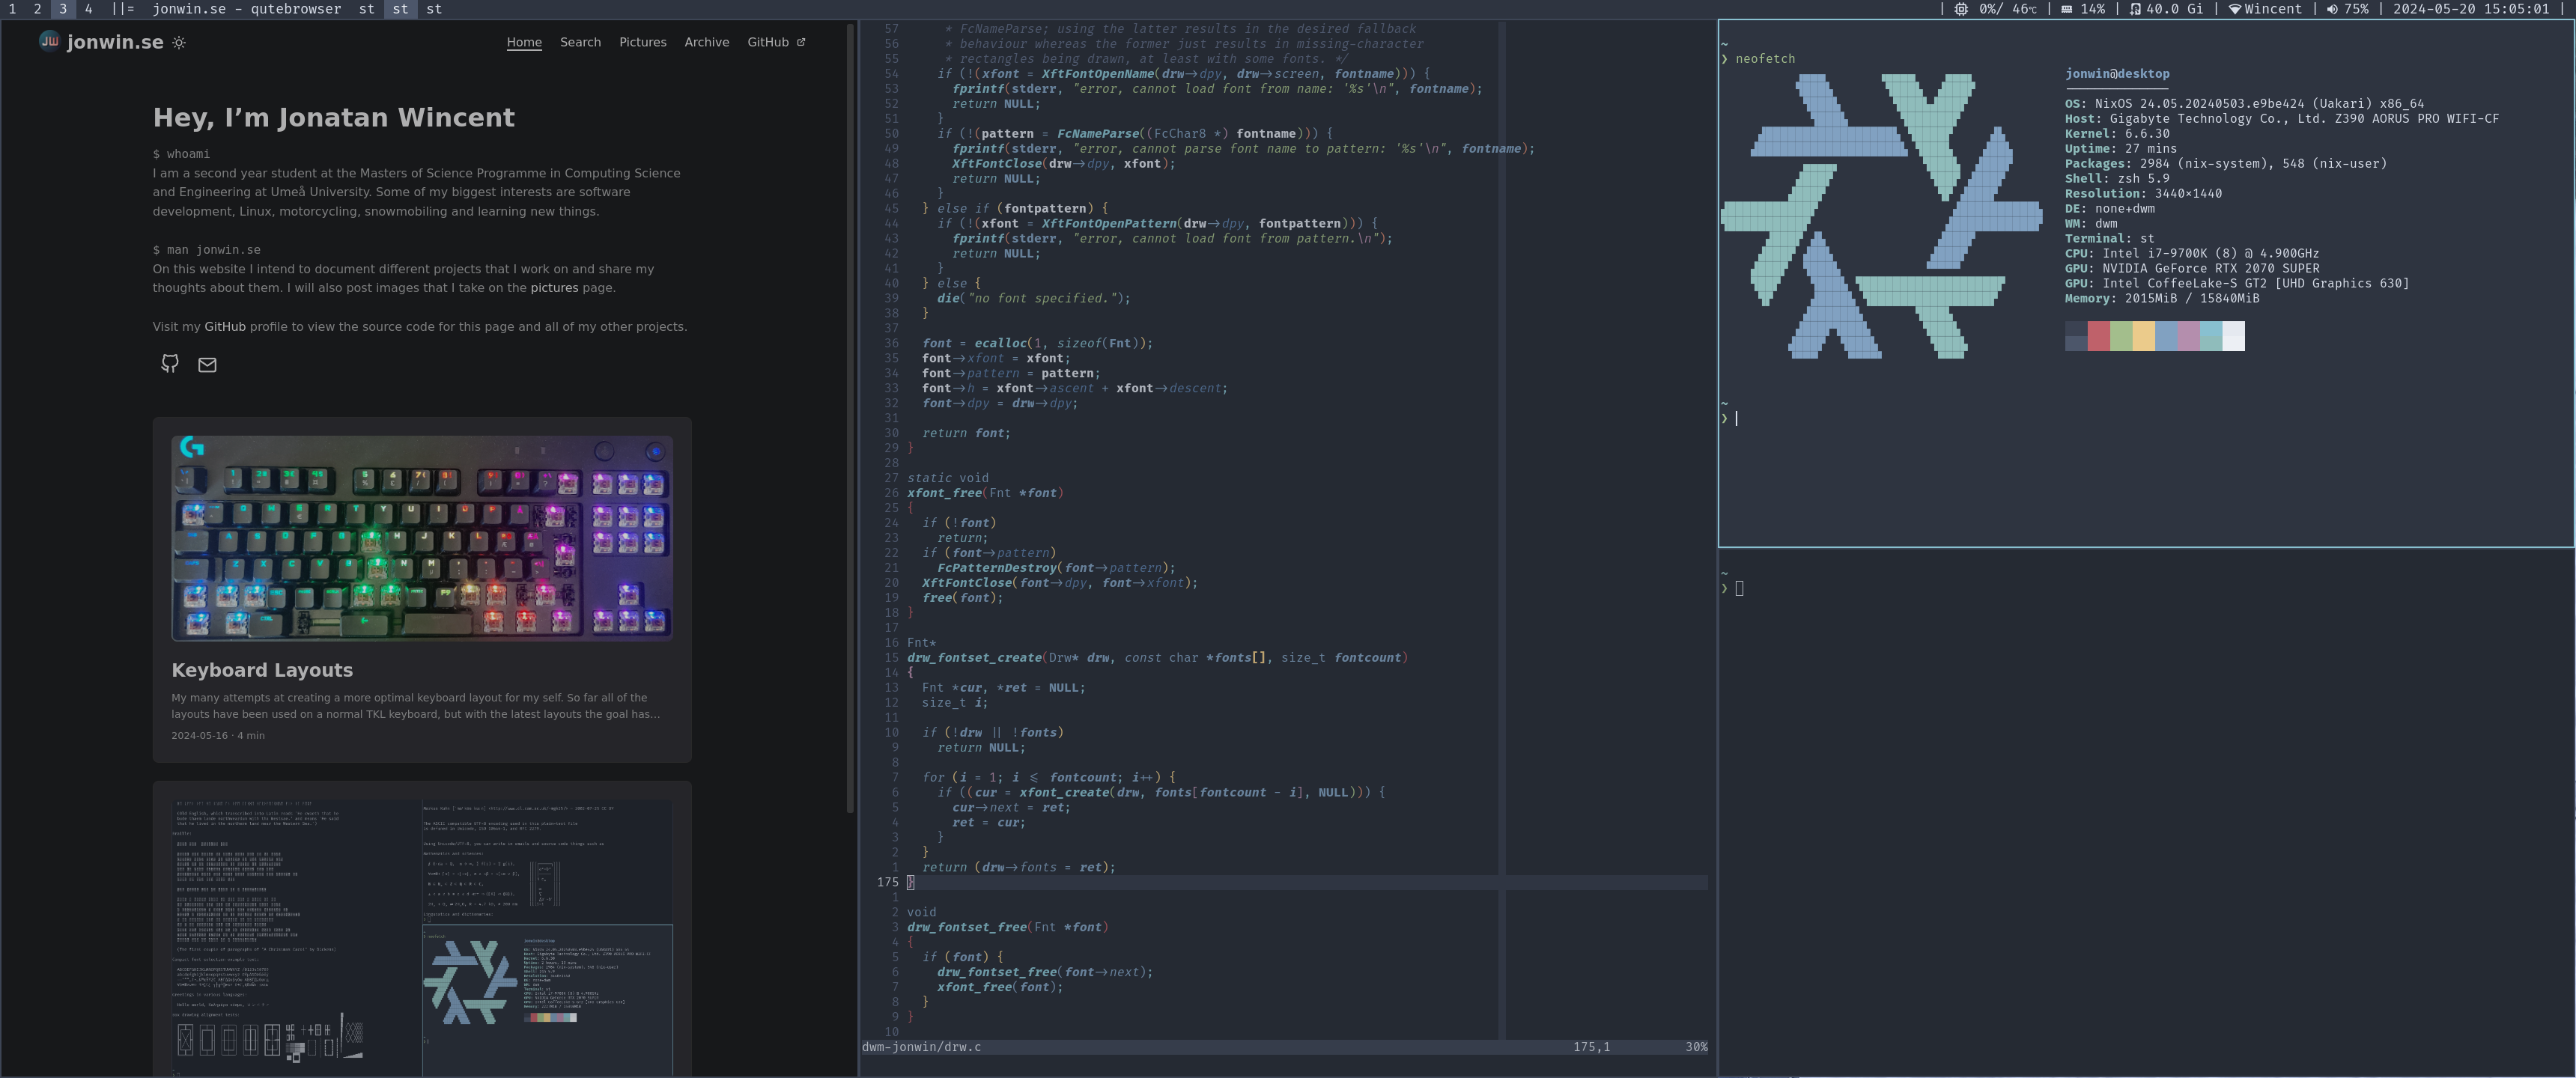Select the Home tab in navigation bar
The image size is (2576, 1078).
tap(524, 41)
